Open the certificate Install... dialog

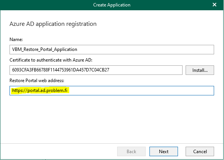coord(200,70)
